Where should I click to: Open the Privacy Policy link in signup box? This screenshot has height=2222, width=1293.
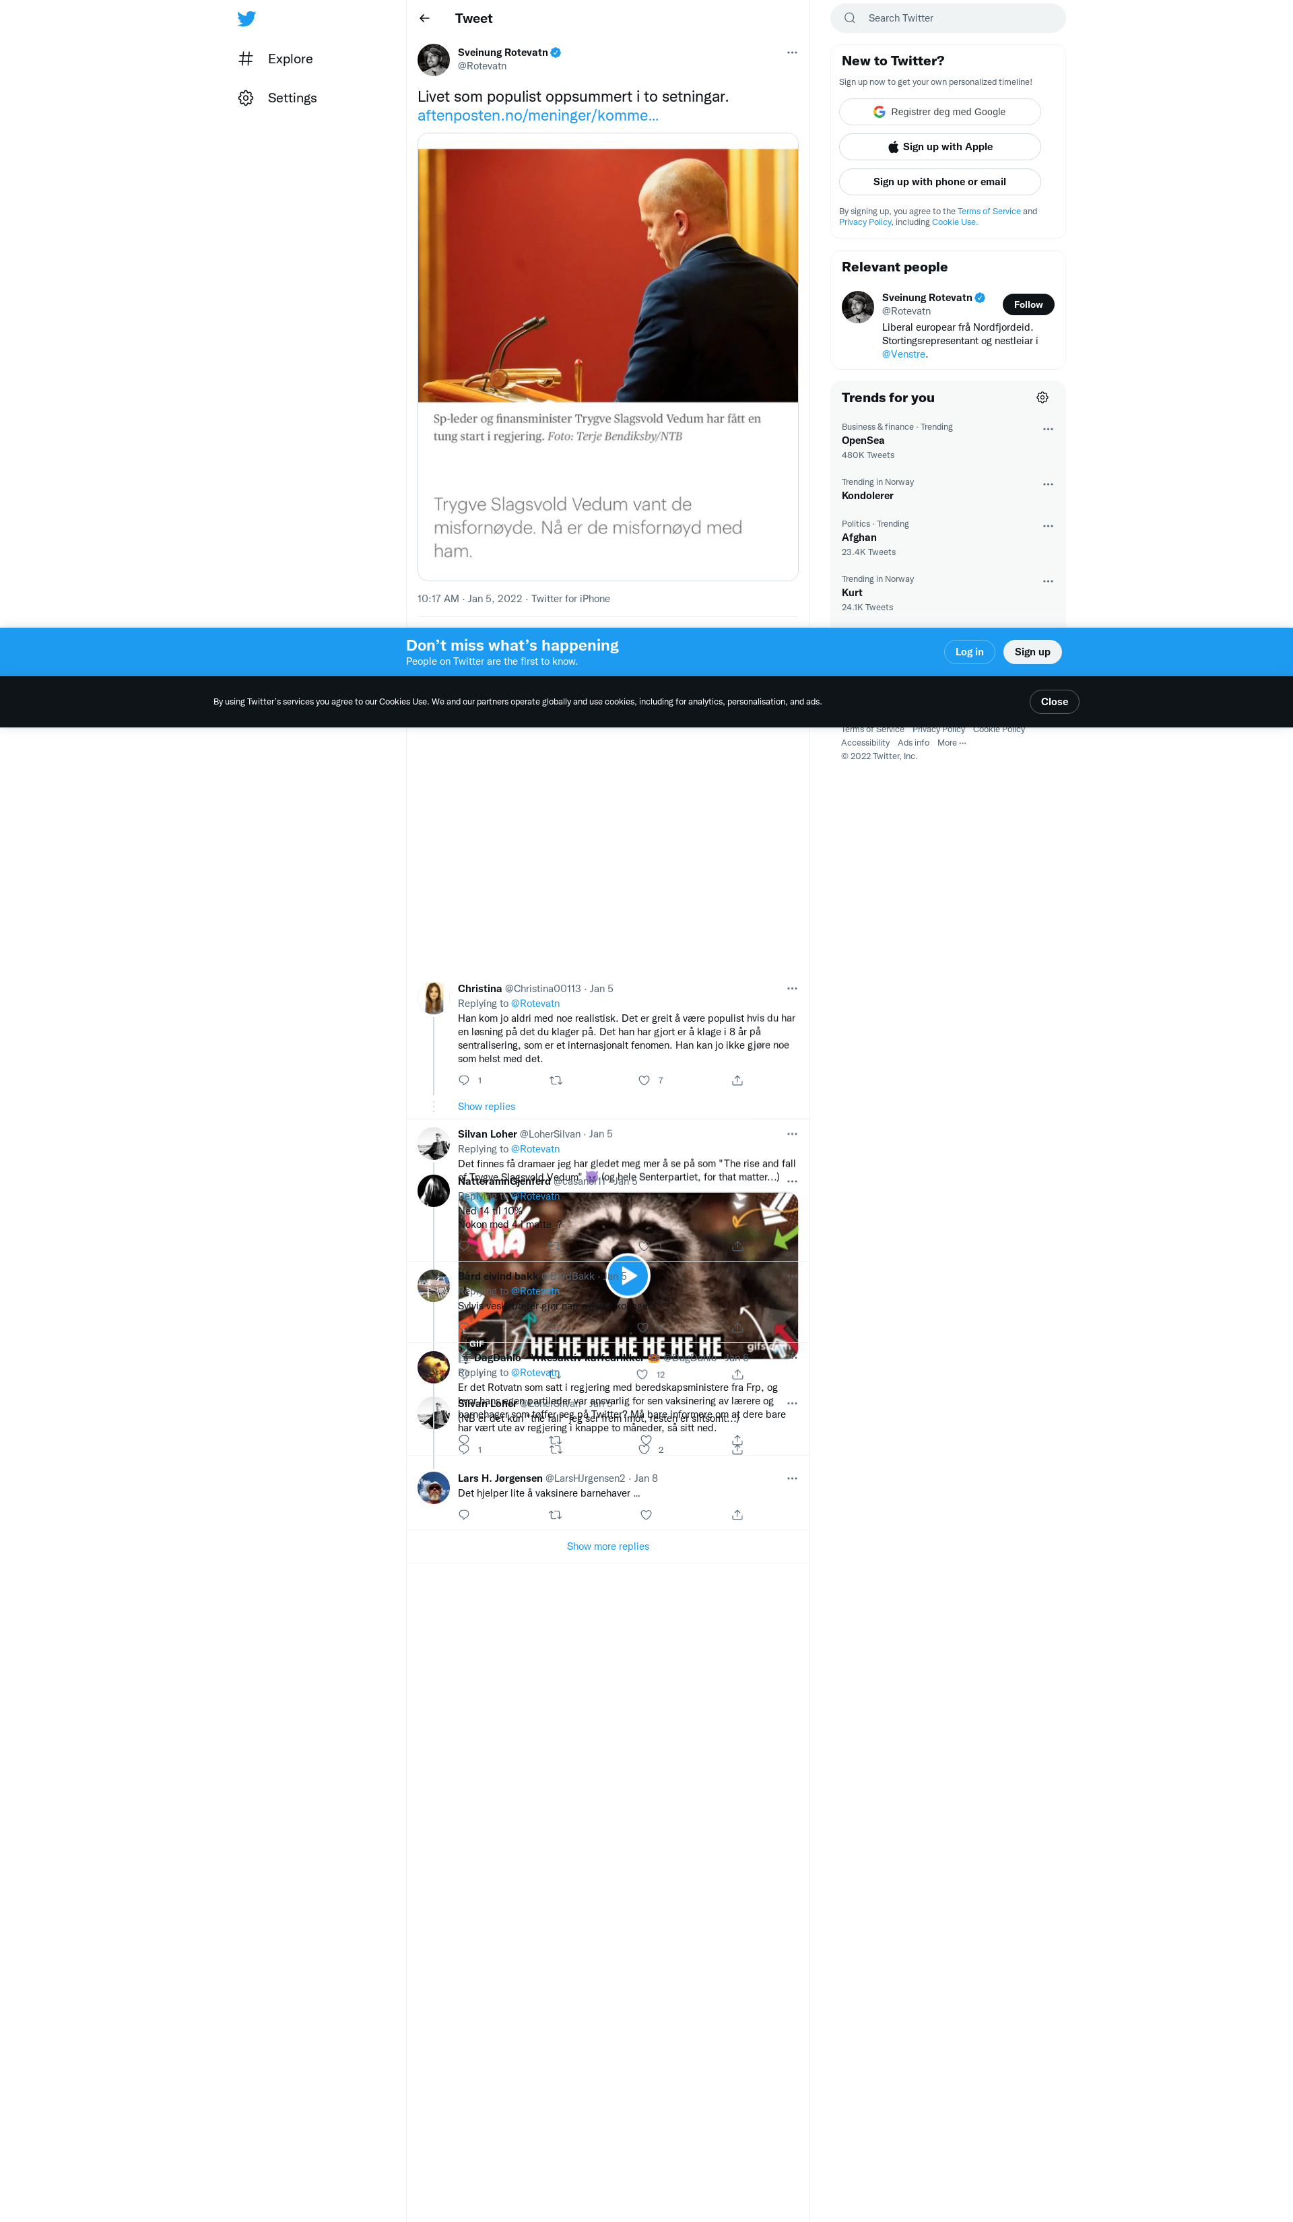[865, 222]
